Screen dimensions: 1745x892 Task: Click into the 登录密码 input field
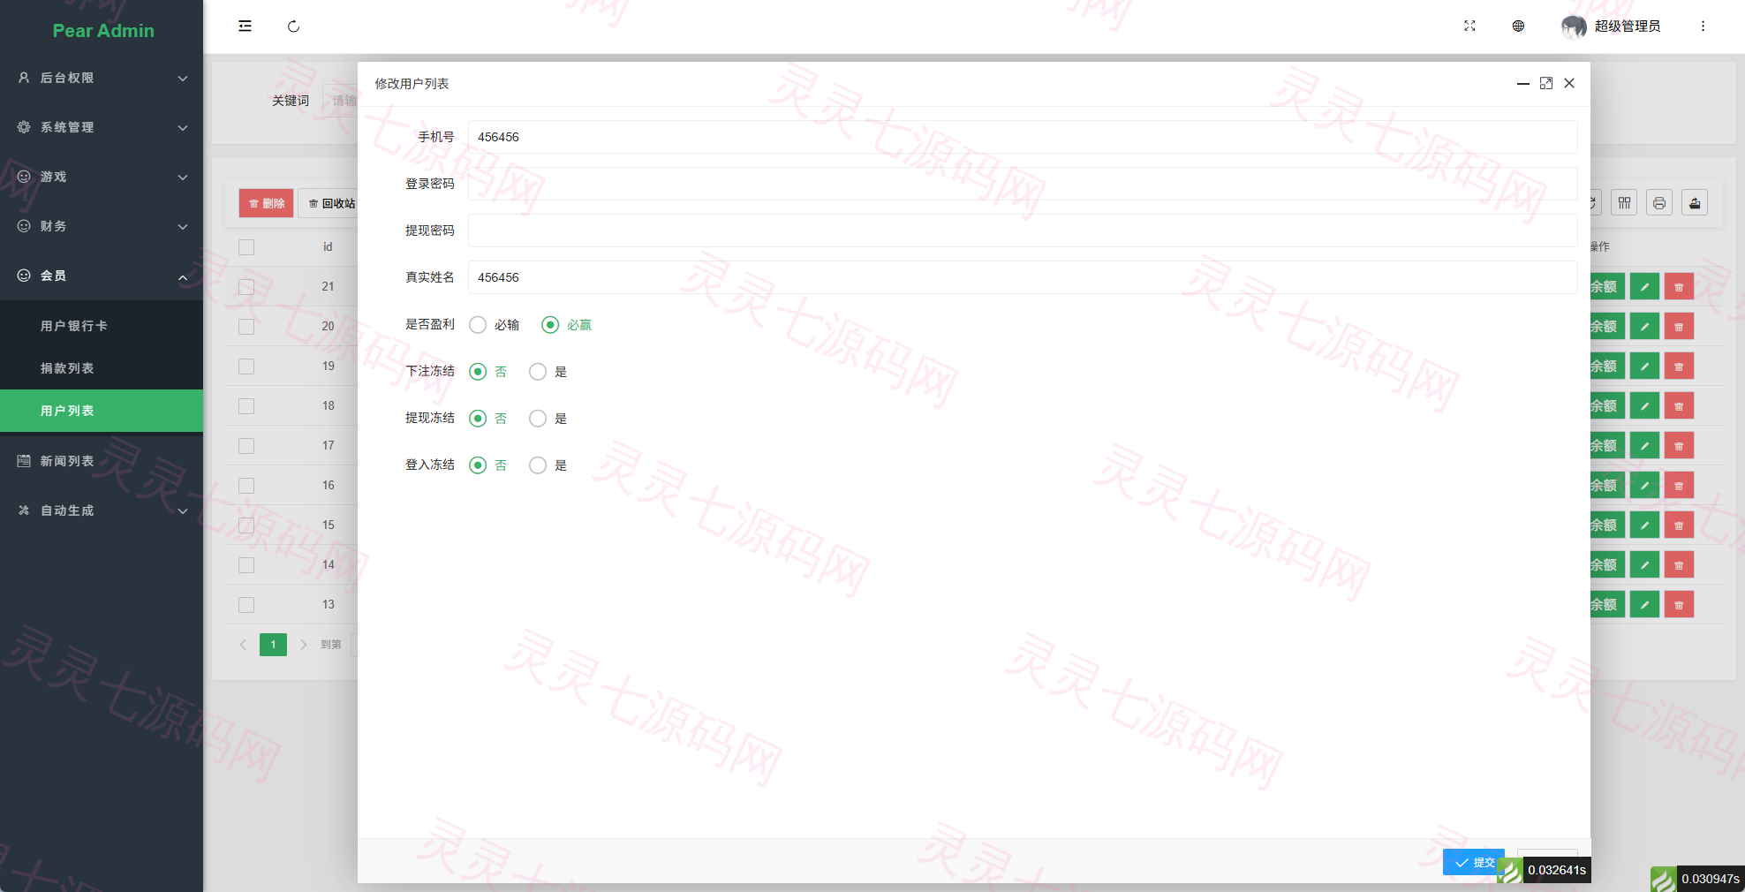pyautogui.click(x=1023, y=184)
